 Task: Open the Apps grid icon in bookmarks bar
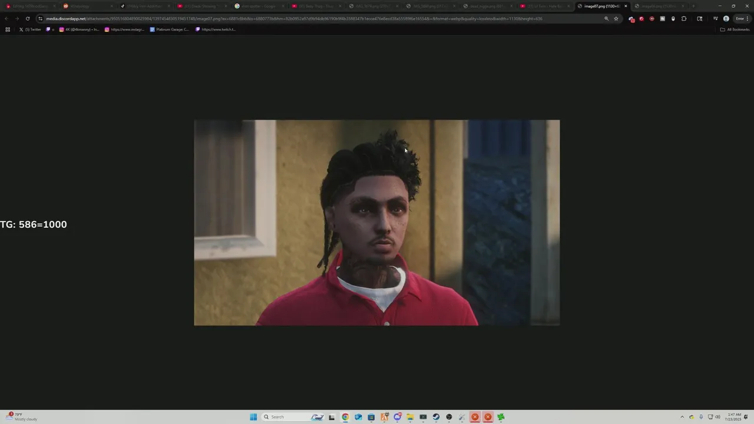point(8,29)
